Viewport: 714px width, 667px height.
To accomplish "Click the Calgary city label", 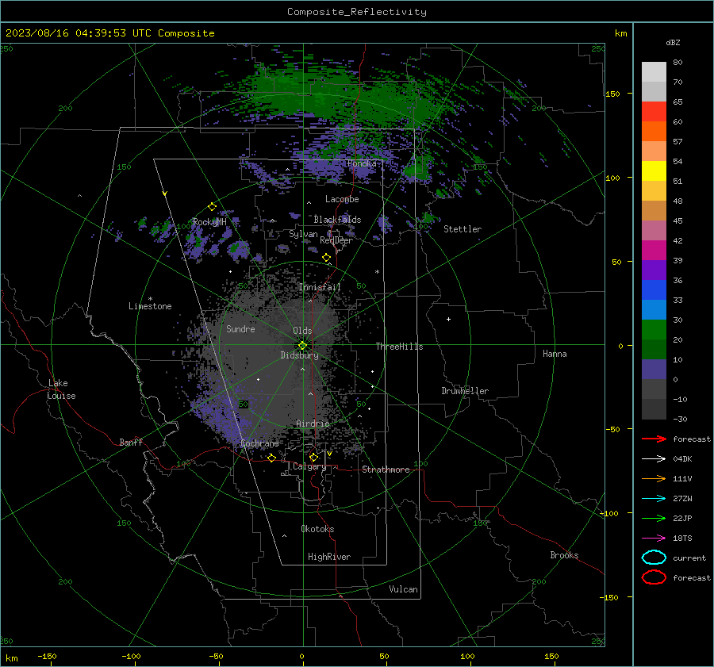I will pos(309,466).
